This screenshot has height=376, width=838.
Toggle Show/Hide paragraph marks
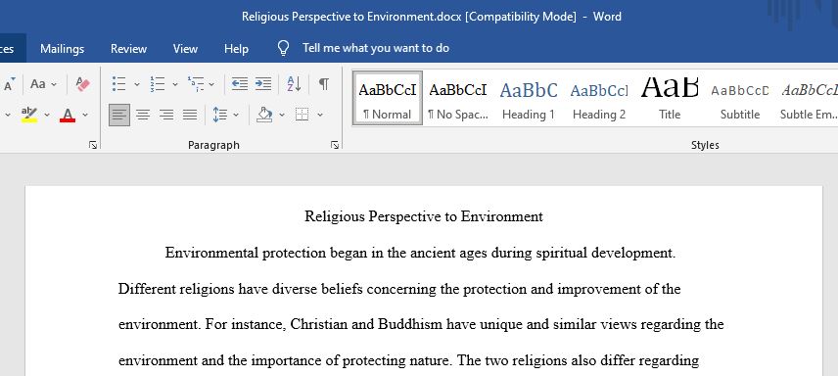(x=324, y=84)
